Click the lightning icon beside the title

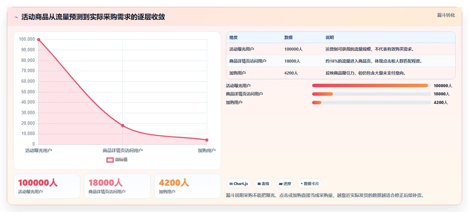coord(16,17)
